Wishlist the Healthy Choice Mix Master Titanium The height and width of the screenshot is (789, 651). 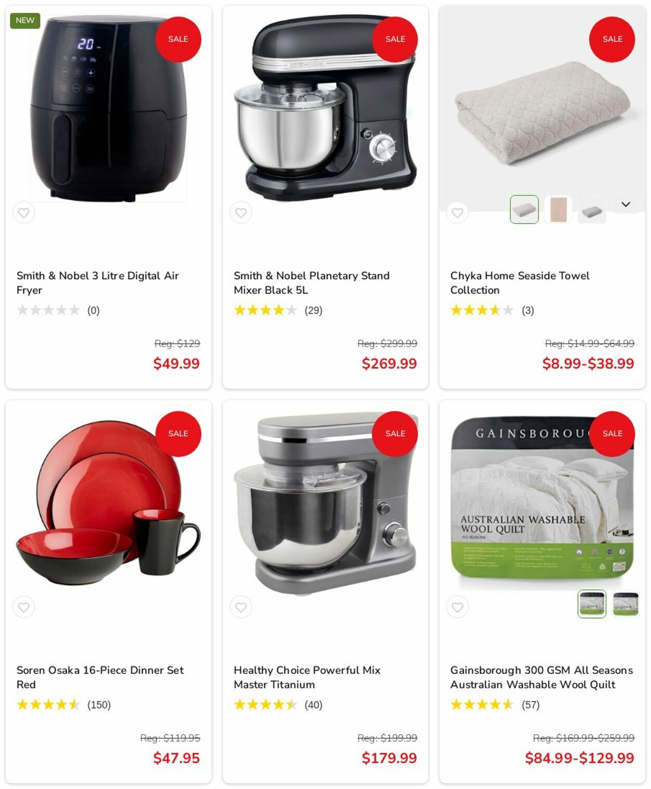241,607
